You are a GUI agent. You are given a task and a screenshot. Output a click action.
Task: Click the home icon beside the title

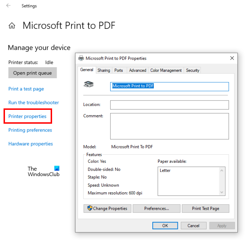12,26
